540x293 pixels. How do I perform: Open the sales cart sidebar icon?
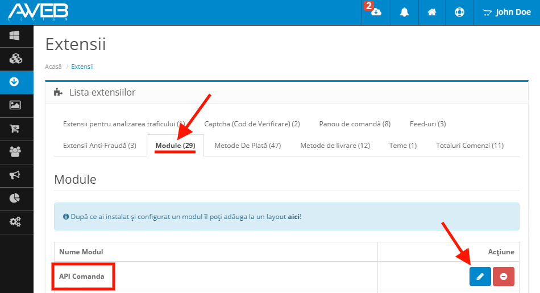pyautogui.click(x=15, y=129)
